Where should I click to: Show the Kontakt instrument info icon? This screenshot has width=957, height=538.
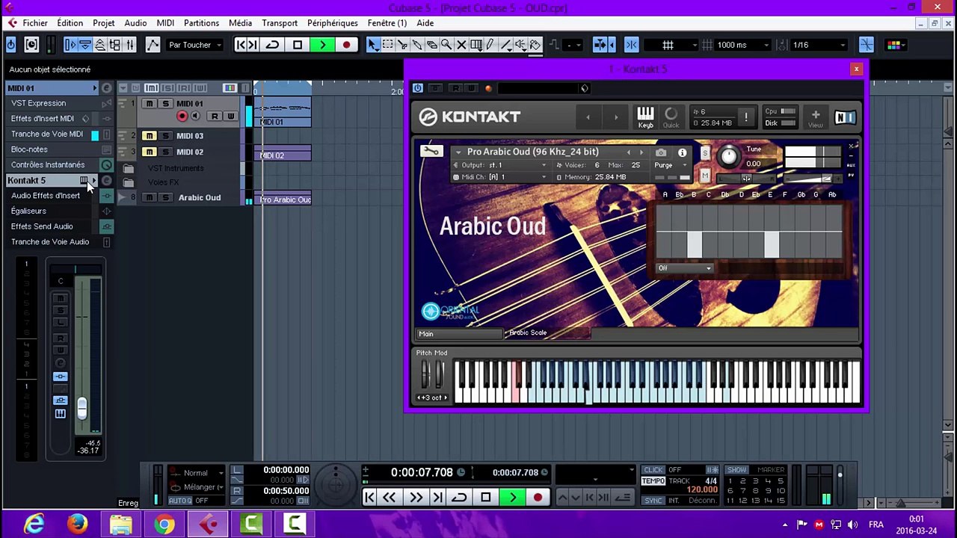(x=682, y=152)
